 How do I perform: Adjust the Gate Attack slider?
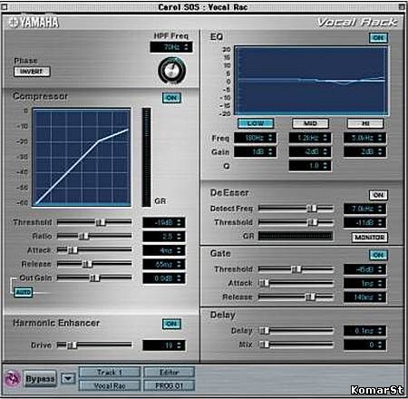pos(296,283)
